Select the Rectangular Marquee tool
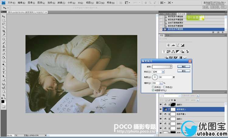Screen dimensions: 228x138 [x=3, y=20]
